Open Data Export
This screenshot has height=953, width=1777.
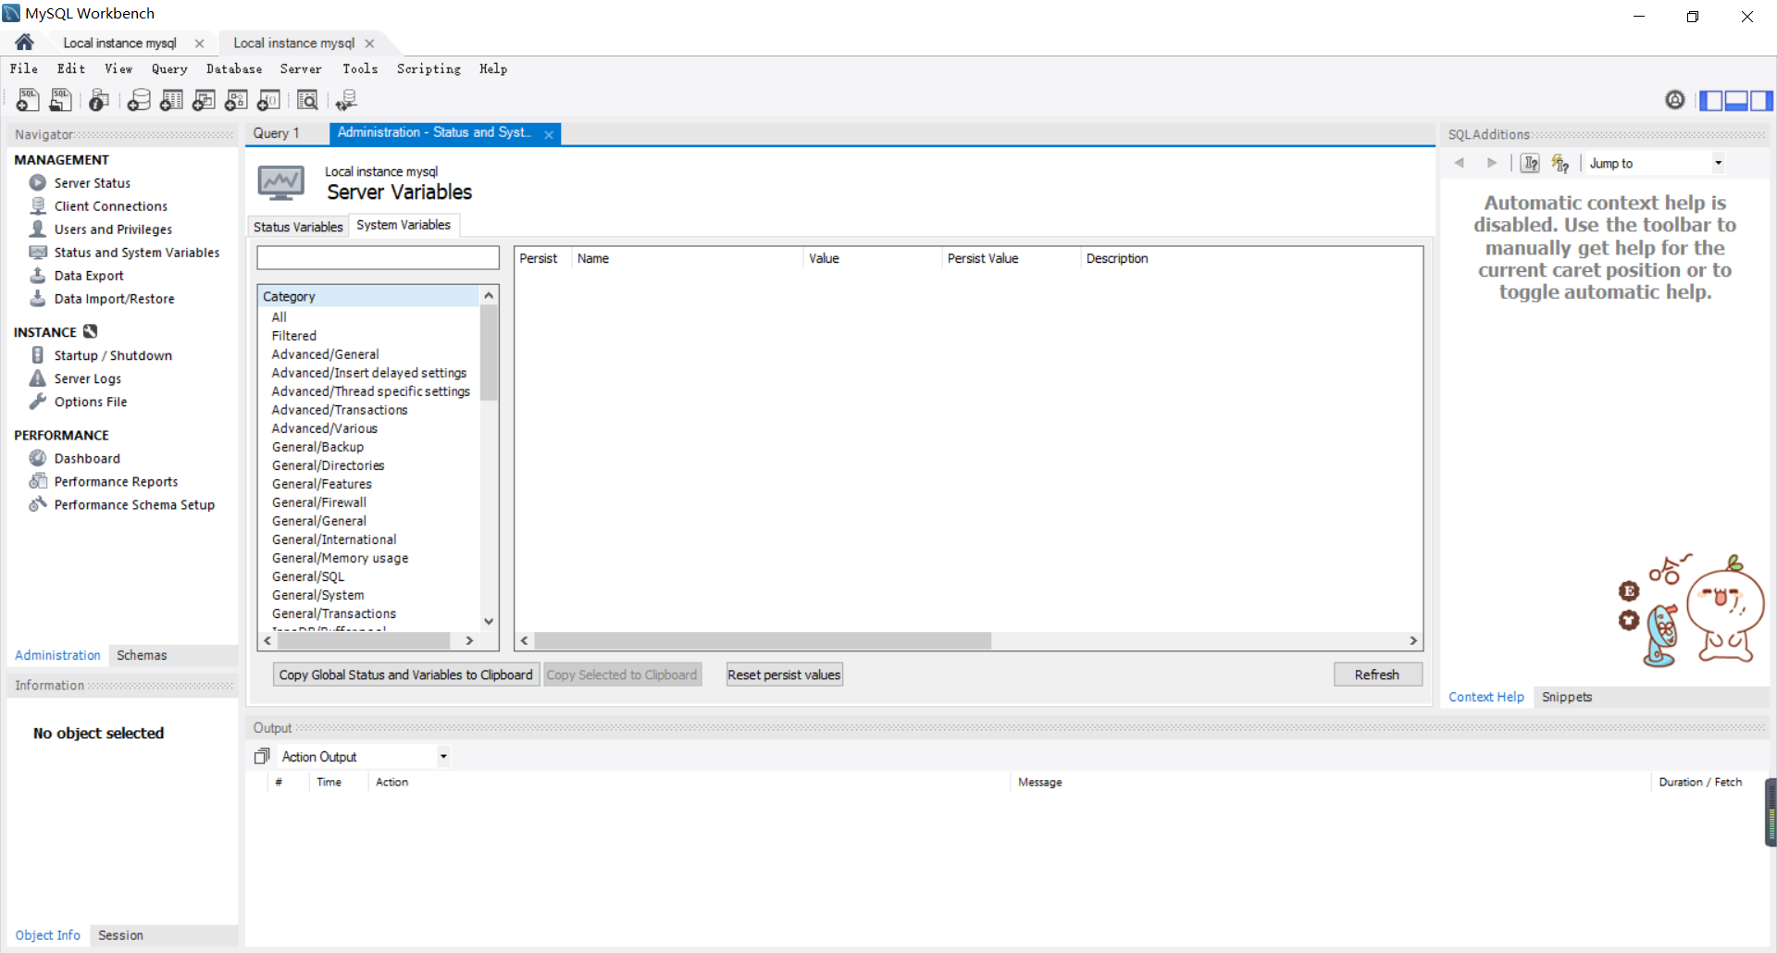pos(89,276)
